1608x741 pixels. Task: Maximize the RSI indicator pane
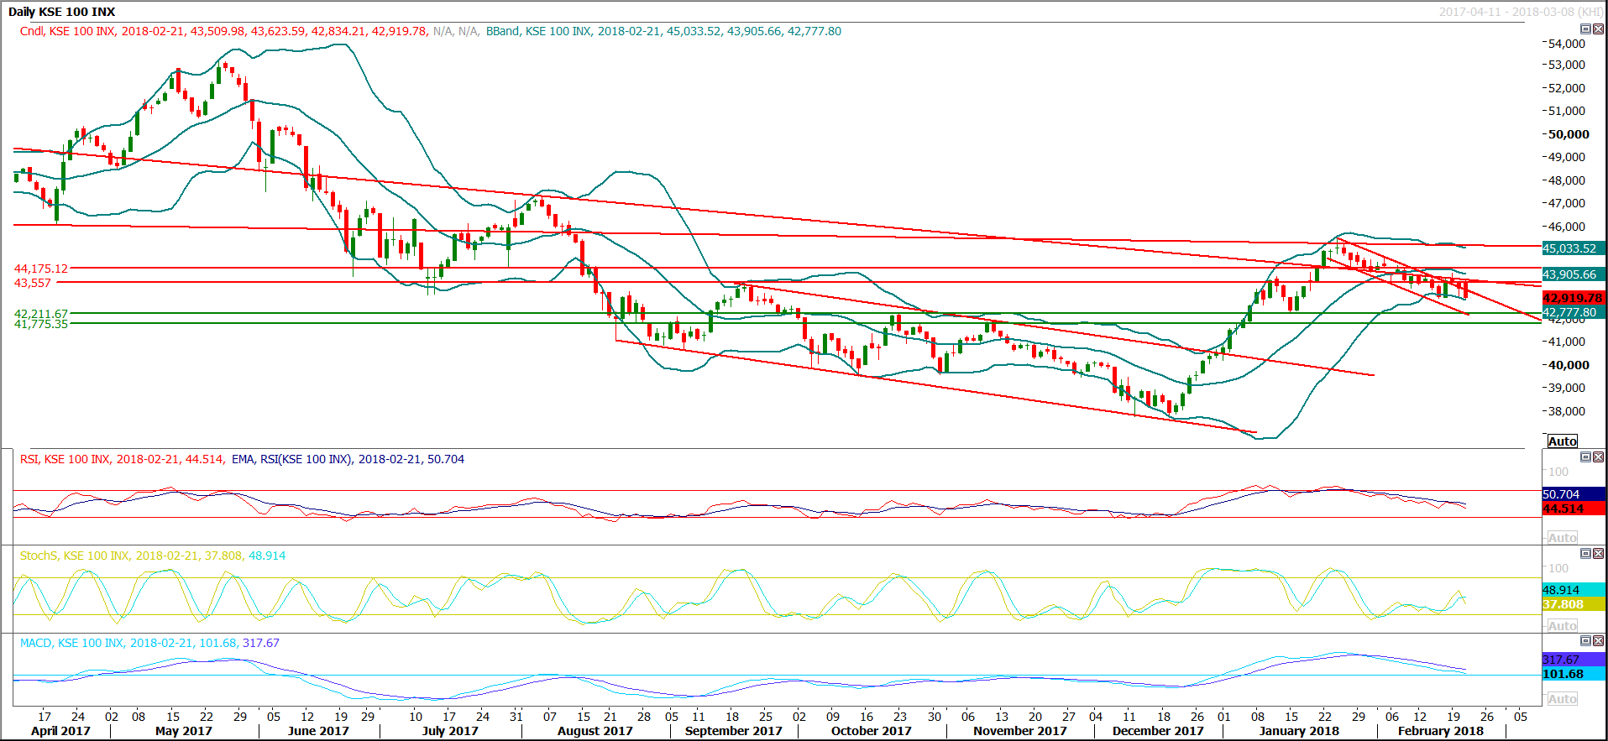(x=1585, y=457)
